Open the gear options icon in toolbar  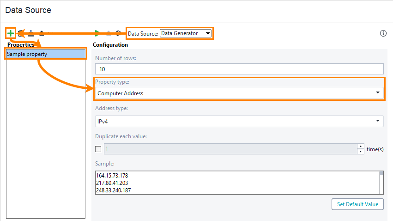[118, 33]
